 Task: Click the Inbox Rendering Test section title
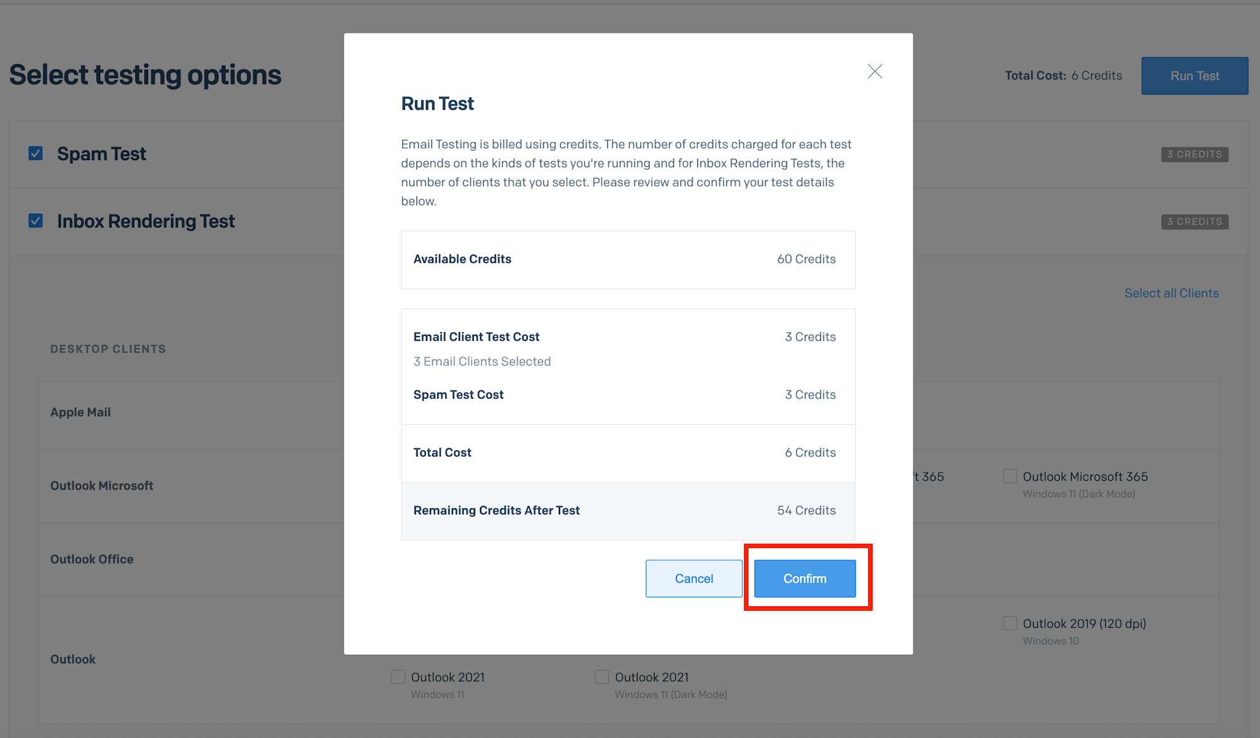pyautogui.click(x=146, y=221)
